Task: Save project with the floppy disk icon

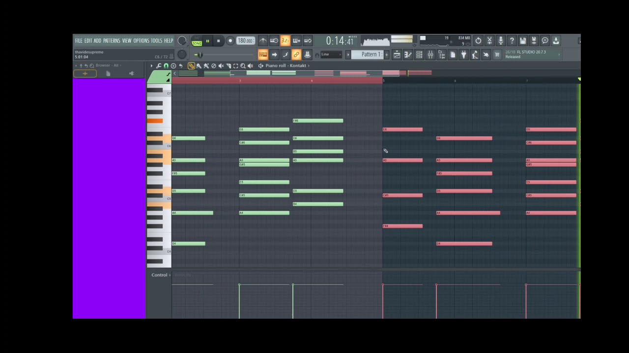Action: pyautogui.click(x=523, y=41)
